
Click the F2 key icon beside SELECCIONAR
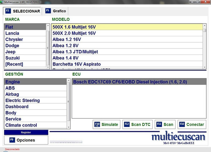(8, 11)
